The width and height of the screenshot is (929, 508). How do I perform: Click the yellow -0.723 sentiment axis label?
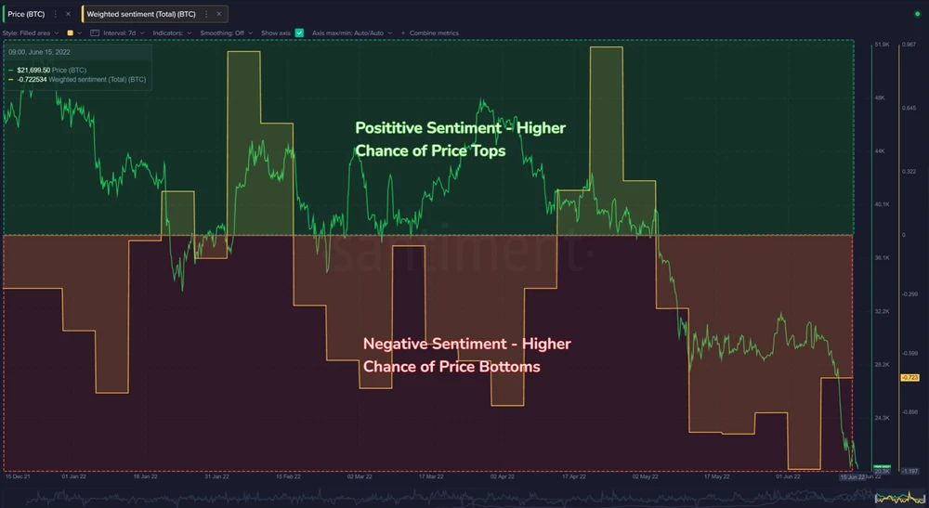(x=909, y=377)
